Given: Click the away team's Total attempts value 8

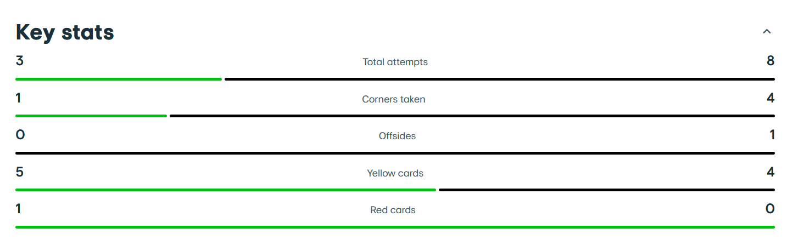Looking at the screenshot, I should pyautogui.click(x=771, y=61).
